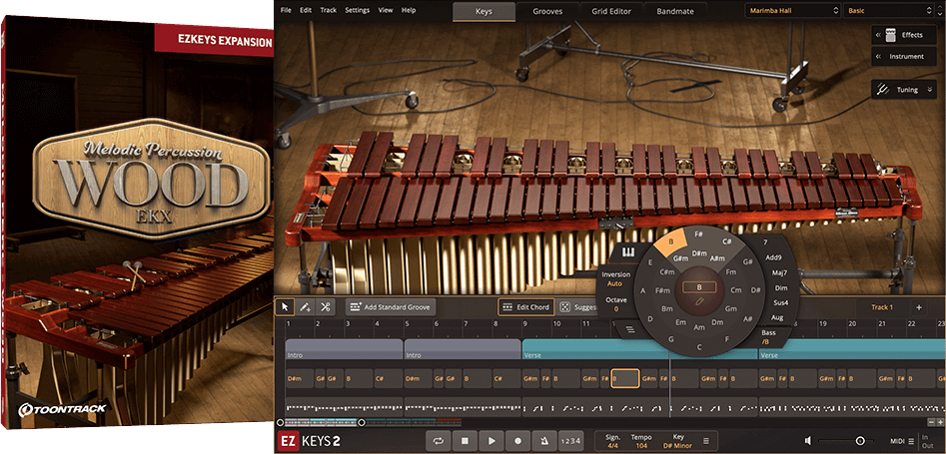The height and width of the screenshot is (454, 946).
Task: Open the View menu
Action: (x=385, y=10)
